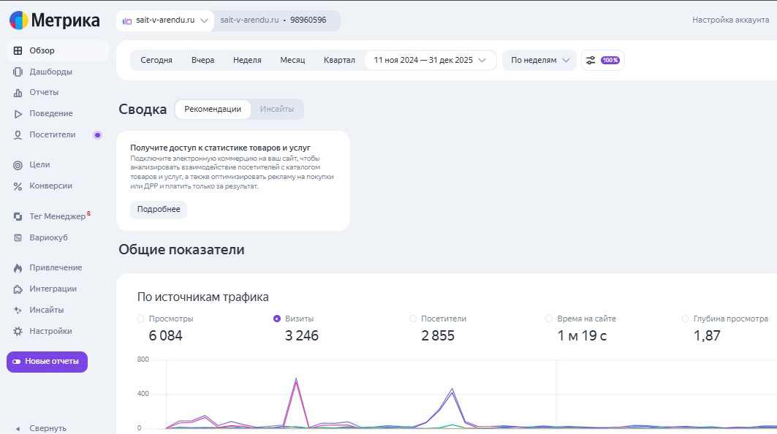
Task: Open Настройки via its gear icon
Action: (x=18, y=331)
